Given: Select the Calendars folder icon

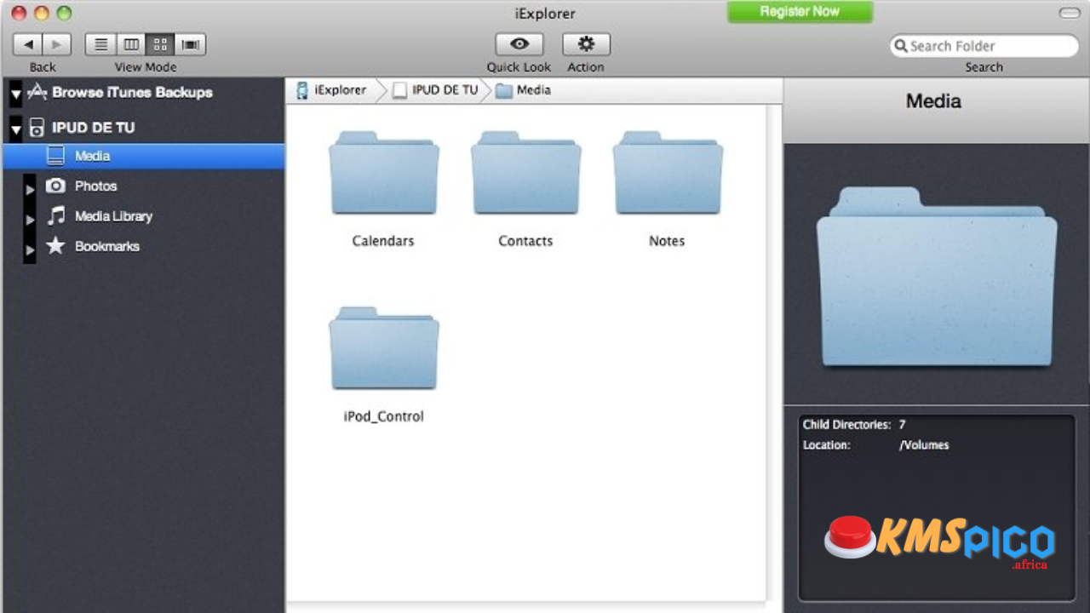Looking at the screenshot, I should [x=384, y=173].
